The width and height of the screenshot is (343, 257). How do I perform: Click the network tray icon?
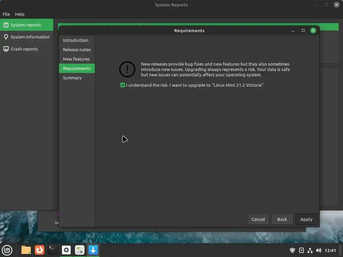310,250
